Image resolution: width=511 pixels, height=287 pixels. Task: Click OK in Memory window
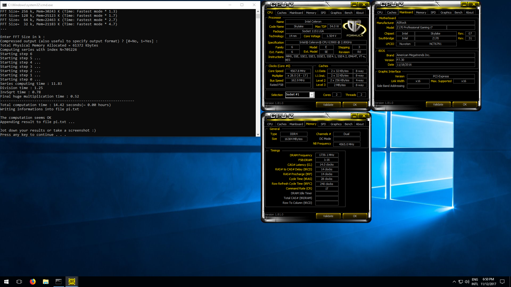(355, 216)
